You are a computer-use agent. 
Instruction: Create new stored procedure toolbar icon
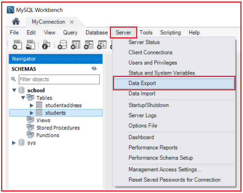(x=102, y=45)
